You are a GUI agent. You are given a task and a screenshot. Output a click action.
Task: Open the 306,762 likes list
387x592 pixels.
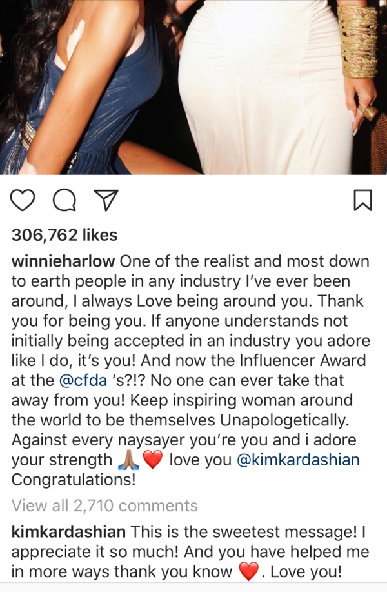(64, 235)
